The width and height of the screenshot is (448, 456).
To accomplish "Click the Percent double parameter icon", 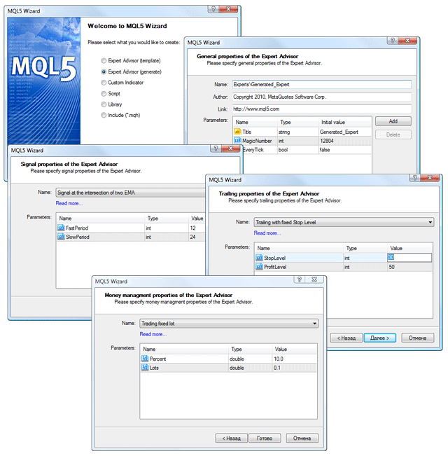I will pos(145,359).
